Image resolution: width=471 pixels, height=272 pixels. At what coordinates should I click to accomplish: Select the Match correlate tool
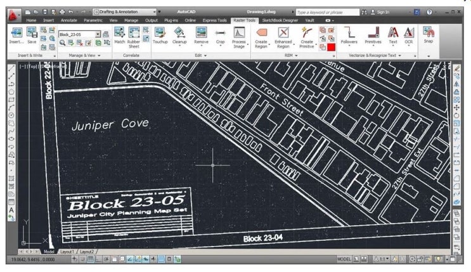[119, 36]
